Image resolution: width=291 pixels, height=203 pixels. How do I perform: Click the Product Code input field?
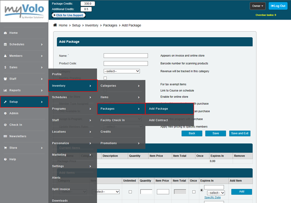pos(125,63)
